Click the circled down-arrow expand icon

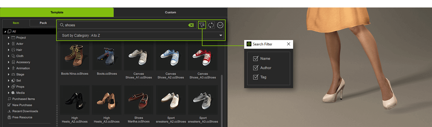coord(220,25)
